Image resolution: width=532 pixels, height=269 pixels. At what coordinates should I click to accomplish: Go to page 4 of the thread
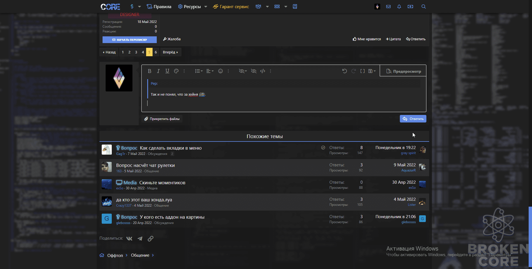[143, 52]
